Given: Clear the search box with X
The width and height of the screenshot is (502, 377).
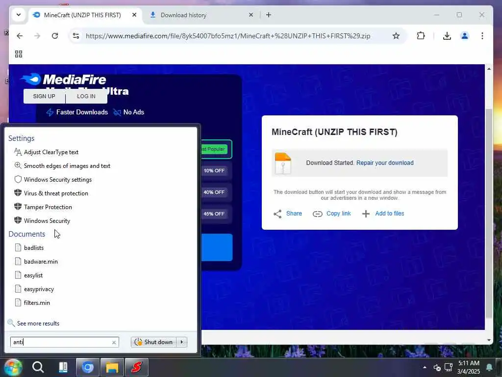Looking at the screenshot, I should coord(114,342).
